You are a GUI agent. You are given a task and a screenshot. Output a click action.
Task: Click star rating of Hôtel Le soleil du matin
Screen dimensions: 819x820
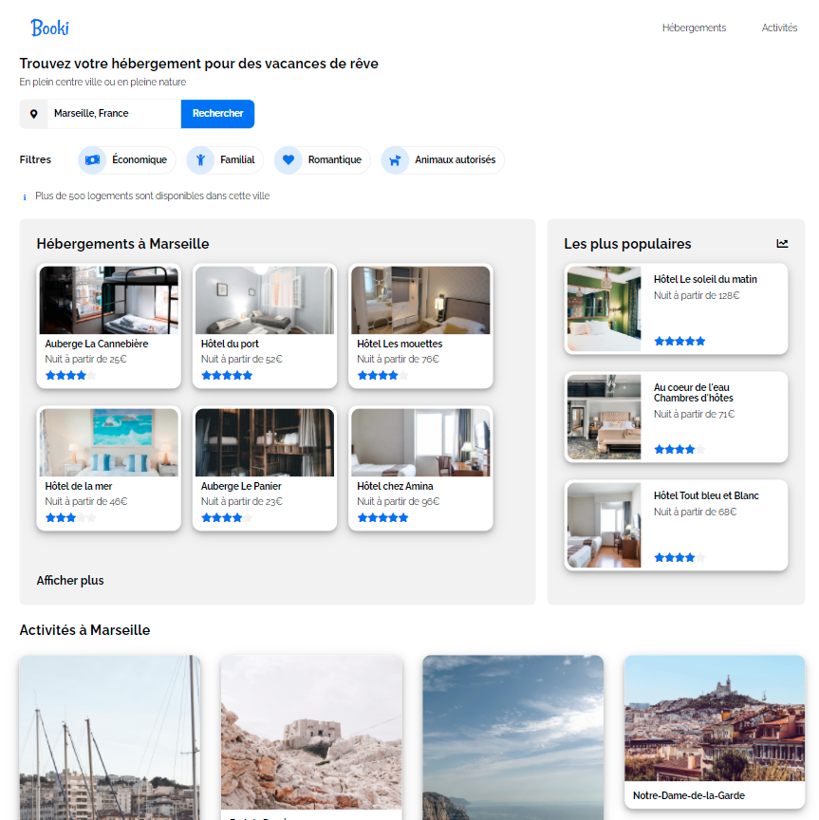679,342
